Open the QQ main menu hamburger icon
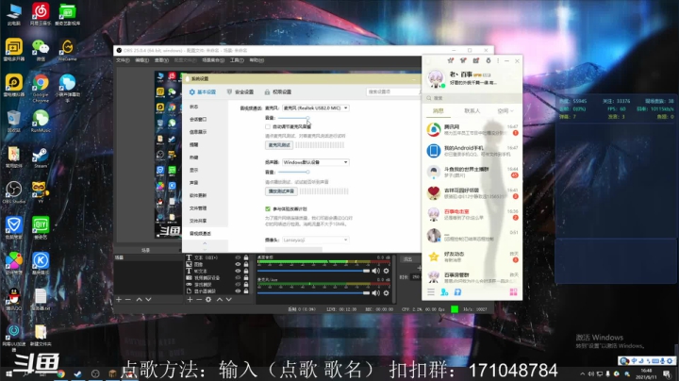679x381 pixels. 431,292
